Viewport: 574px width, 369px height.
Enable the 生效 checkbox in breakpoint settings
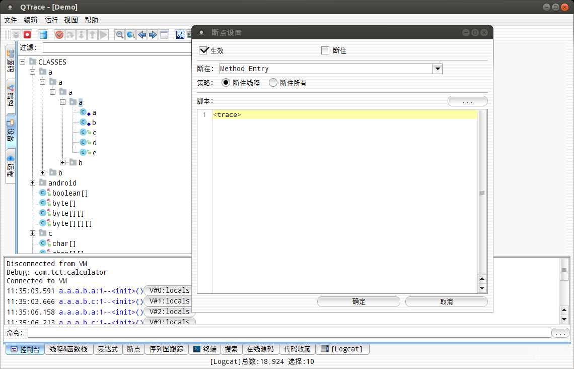(x=204, y=50)
